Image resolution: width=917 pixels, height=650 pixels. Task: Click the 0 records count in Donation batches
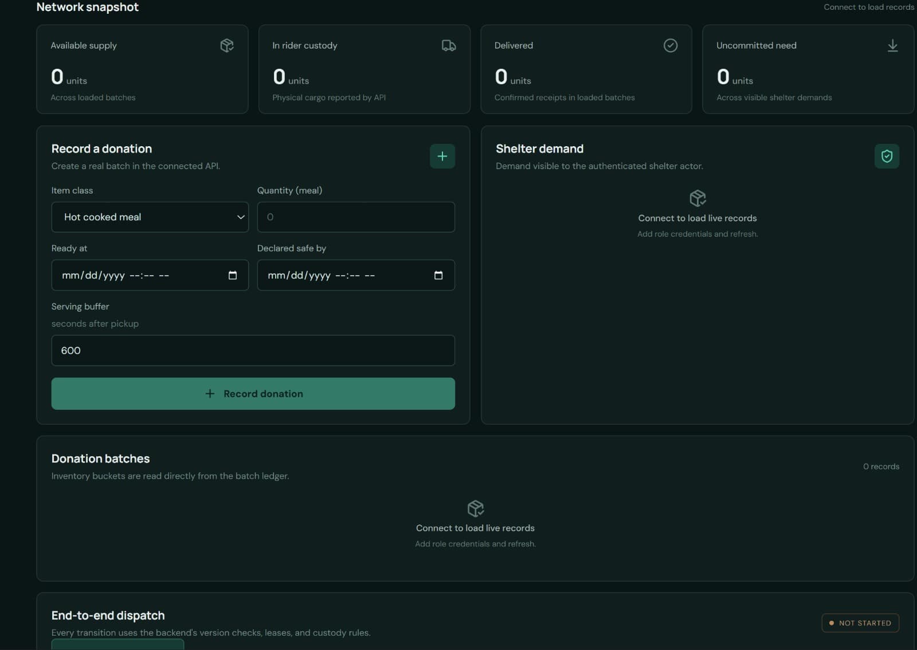point(881,467)
